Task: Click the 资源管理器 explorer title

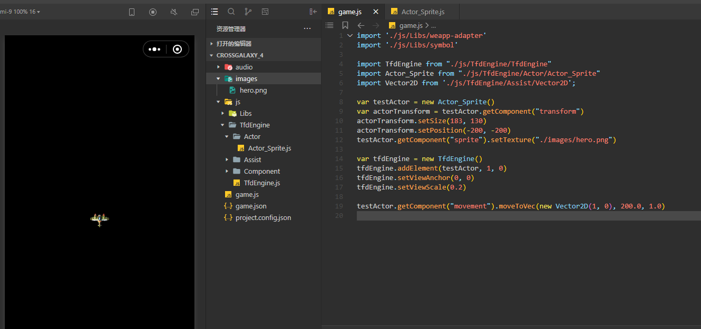Action: pyautogui.click(x=231, y=28)
